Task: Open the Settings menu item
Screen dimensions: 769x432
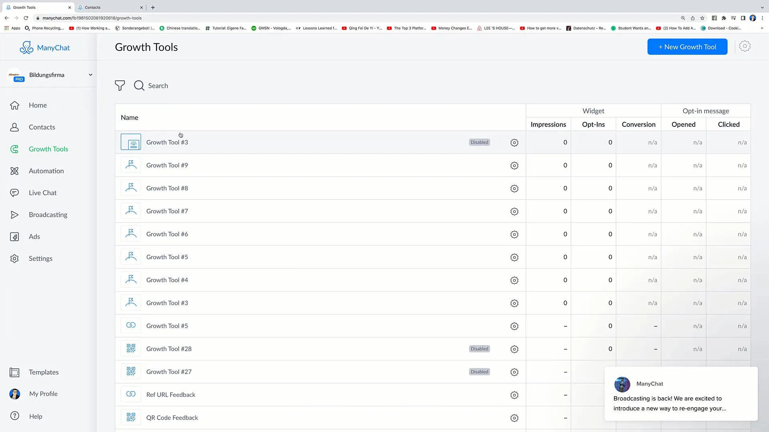Action: coord(41,258)
